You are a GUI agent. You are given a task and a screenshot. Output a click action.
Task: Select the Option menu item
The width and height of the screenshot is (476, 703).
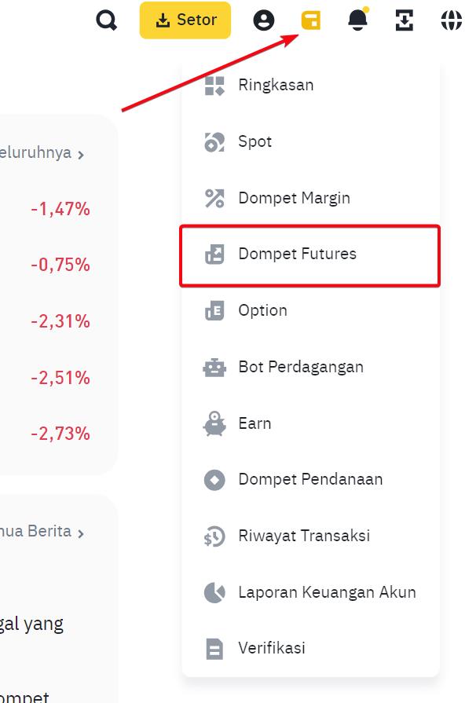click(262, 310)
